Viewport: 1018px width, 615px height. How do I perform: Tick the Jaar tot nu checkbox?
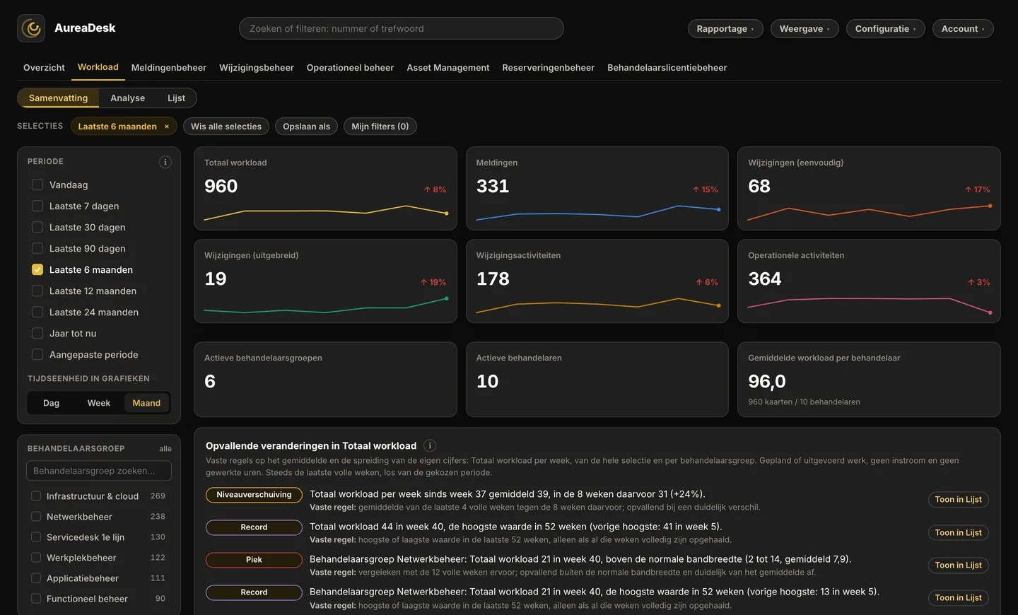pyautogui.click(x=37, y=333)
